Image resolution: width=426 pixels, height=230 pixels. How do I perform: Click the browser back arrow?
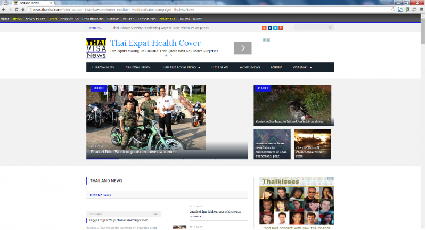pyautogui.click(x=4, y=10)
